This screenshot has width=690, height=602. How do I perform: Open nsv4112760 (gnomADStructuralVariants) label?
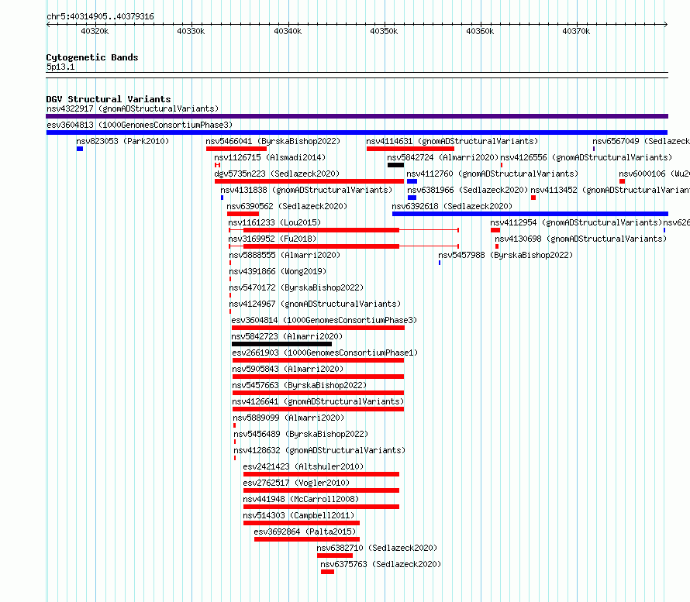[492, 174]
